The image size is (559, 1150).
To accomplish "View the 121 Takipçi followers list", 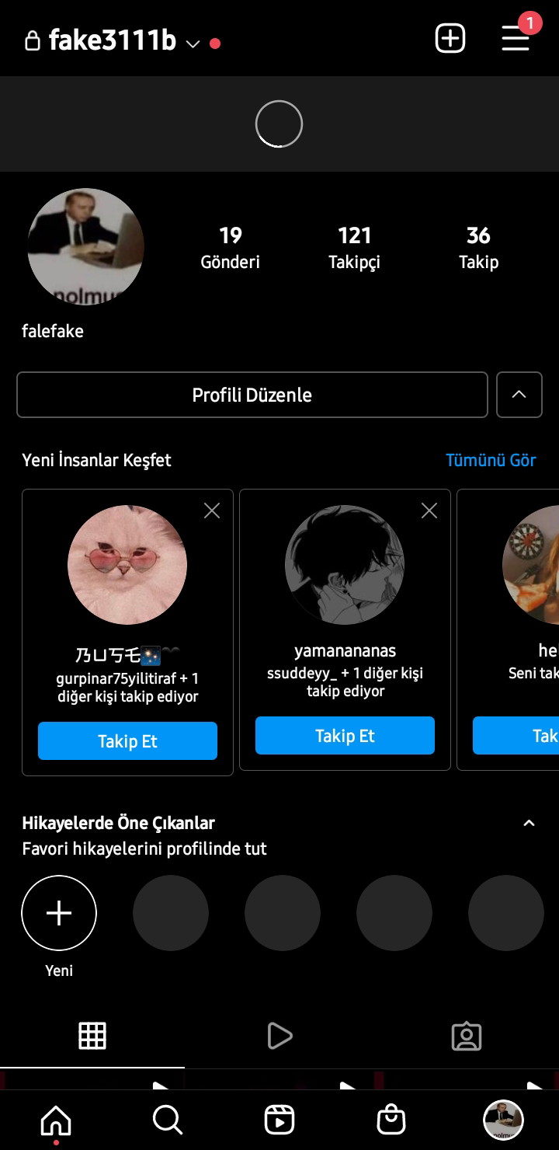I will point(355,248).
